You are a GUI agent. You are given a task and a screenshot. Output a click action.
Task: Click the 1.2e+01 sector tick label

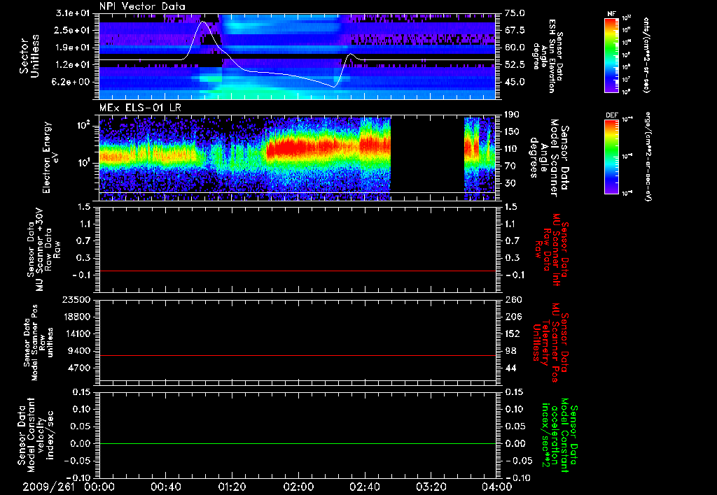[x=73, y=65]
